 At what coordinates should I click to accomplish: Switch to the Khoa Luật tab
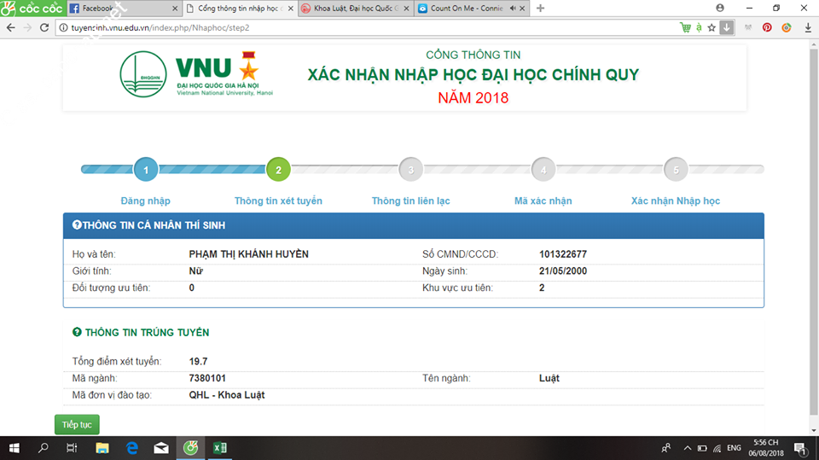coord(354,9)
